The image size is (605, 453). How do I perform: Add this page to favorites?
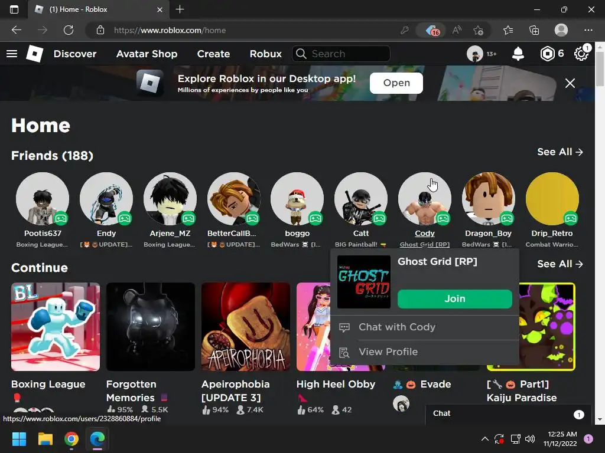pyautogui.click(x=478, y=30)
